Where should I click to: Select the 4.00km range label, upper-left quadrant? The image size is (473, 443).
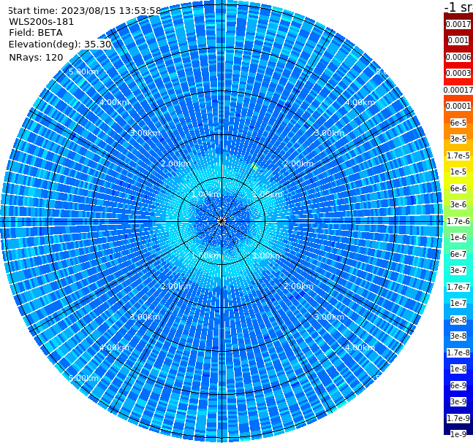(114, 102)
